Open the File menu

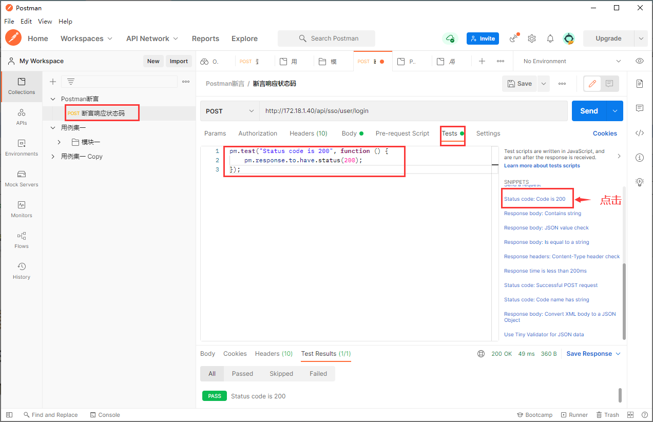tap(9, 22)
